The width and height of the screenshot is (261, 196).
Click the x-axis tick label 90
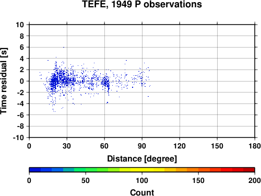(142, 146)
